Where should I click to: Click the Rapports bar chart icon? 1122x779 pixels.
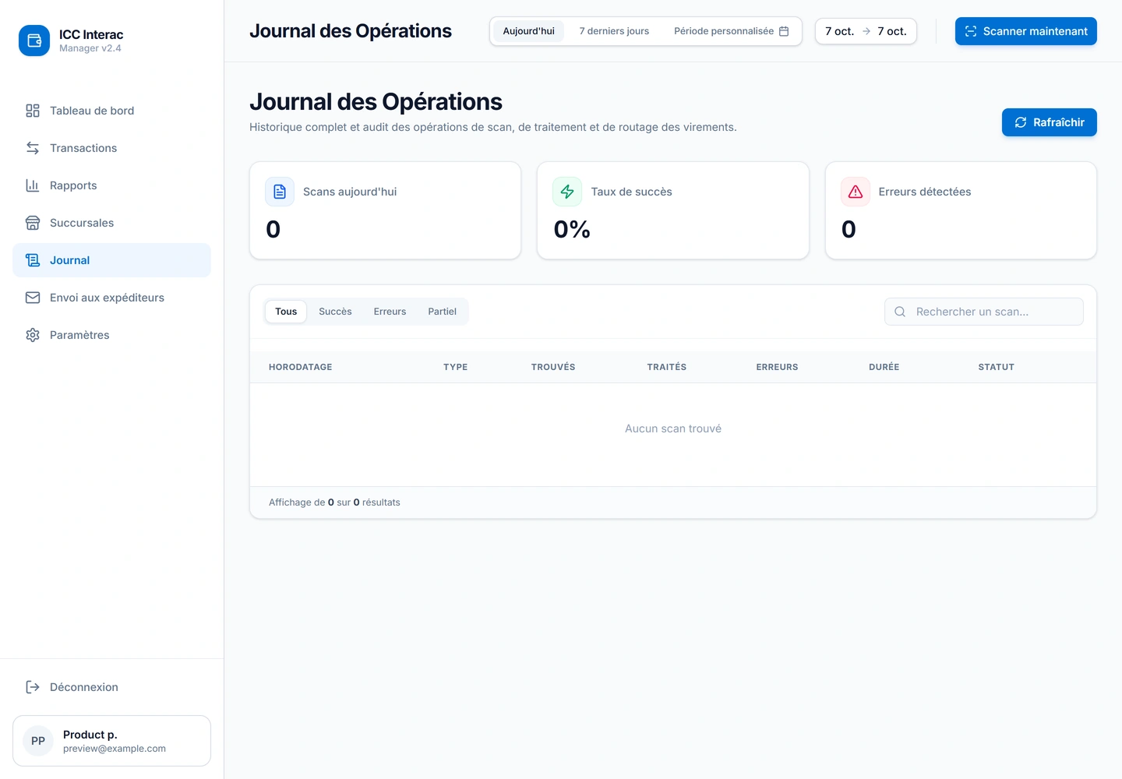click(x=33, y=185)
